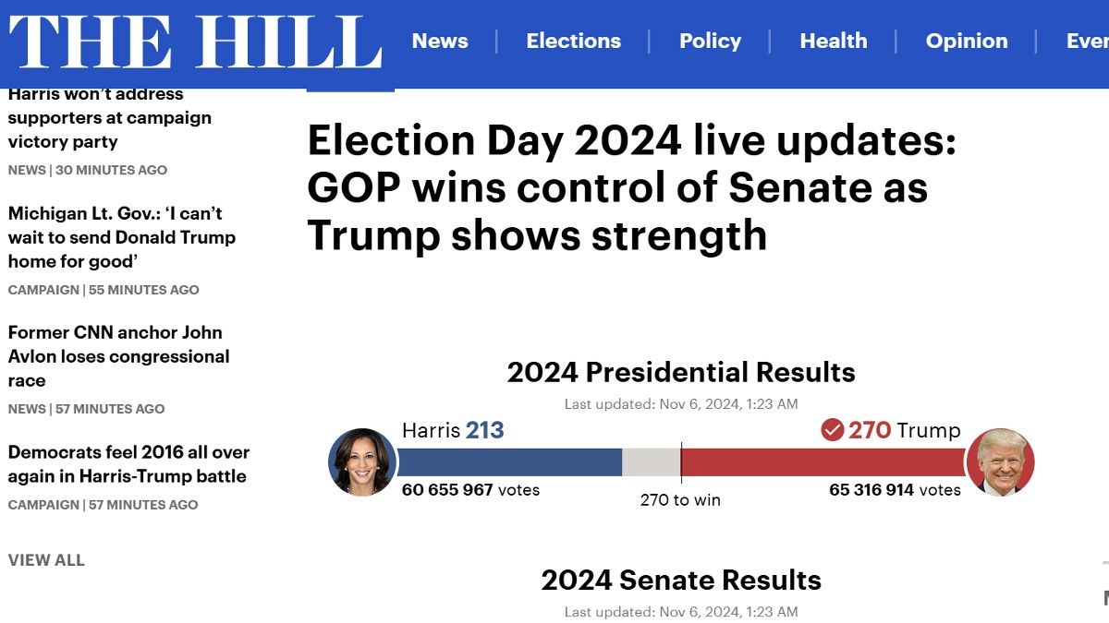This screenshot has width=1109, height=623.
Task: Click the 2024 Presidential Results heading
Action: click(x=679, y=373)
